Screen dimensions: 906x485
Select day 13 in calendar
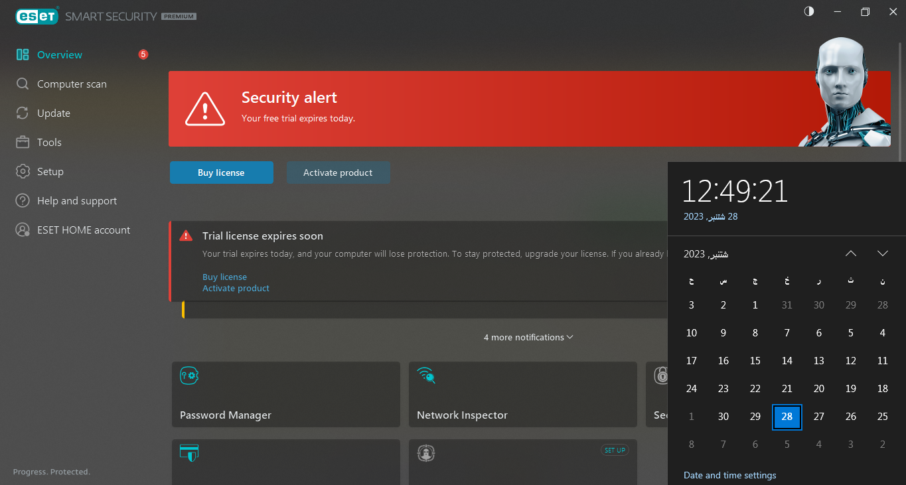pos(819,361)
